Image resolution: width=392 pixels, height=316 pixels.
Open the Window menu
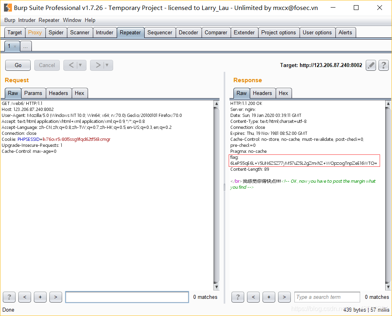72,20
